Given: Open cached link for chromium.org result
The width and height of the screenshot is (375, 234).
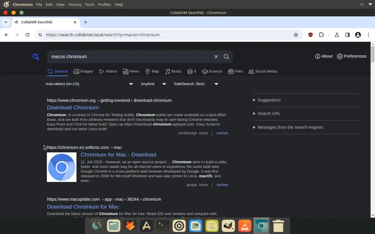Looking at the screenshot, I should point(222,133).
